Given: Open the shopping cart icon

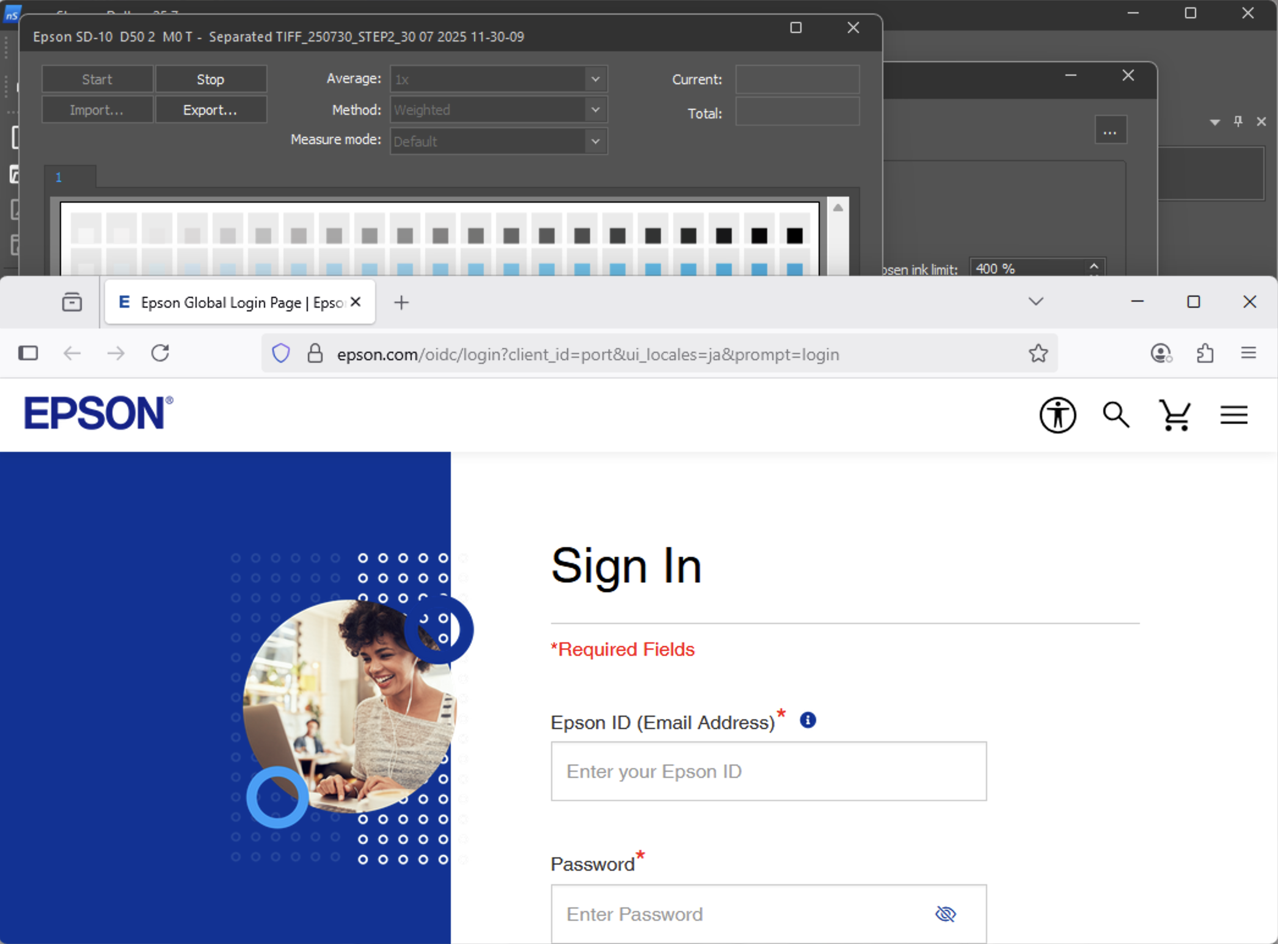Looking at the screenshot, I should (x=1174, y=415).
